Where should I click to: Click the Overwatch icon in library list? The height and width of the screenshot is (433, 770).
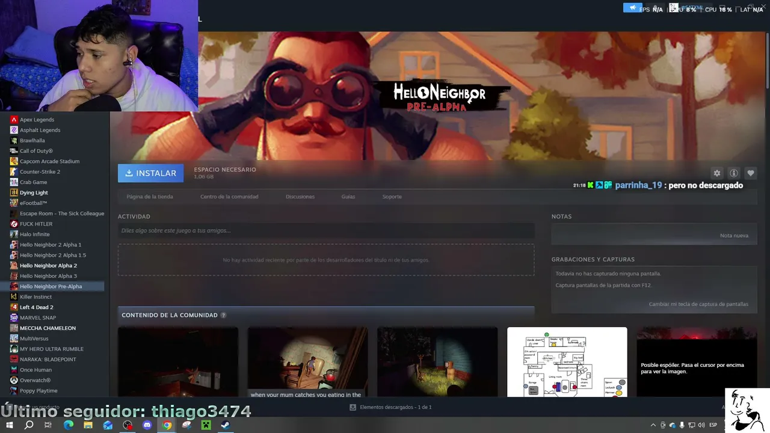(x=14, y=380)
